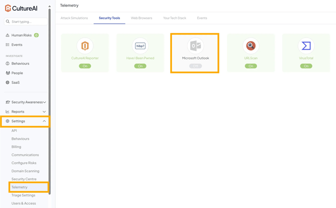Click the Human Risks count badge
The width and height of the screenshot is (336, 208).
(x=37, y=35)
